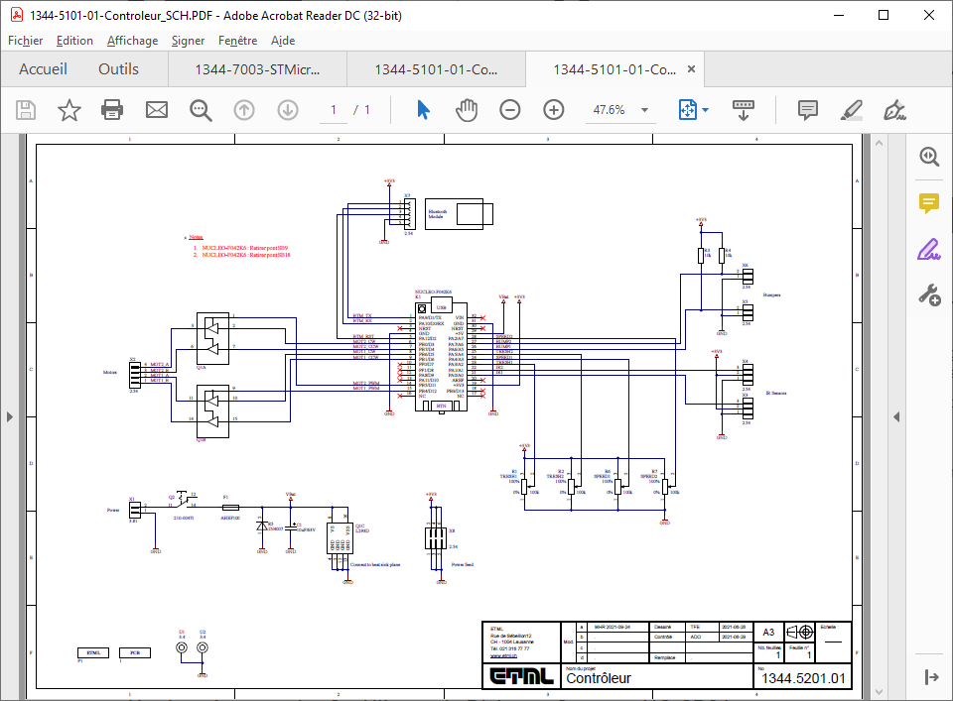953x701 pixels.
Task: Open the Signer menu
Action: 188,41
